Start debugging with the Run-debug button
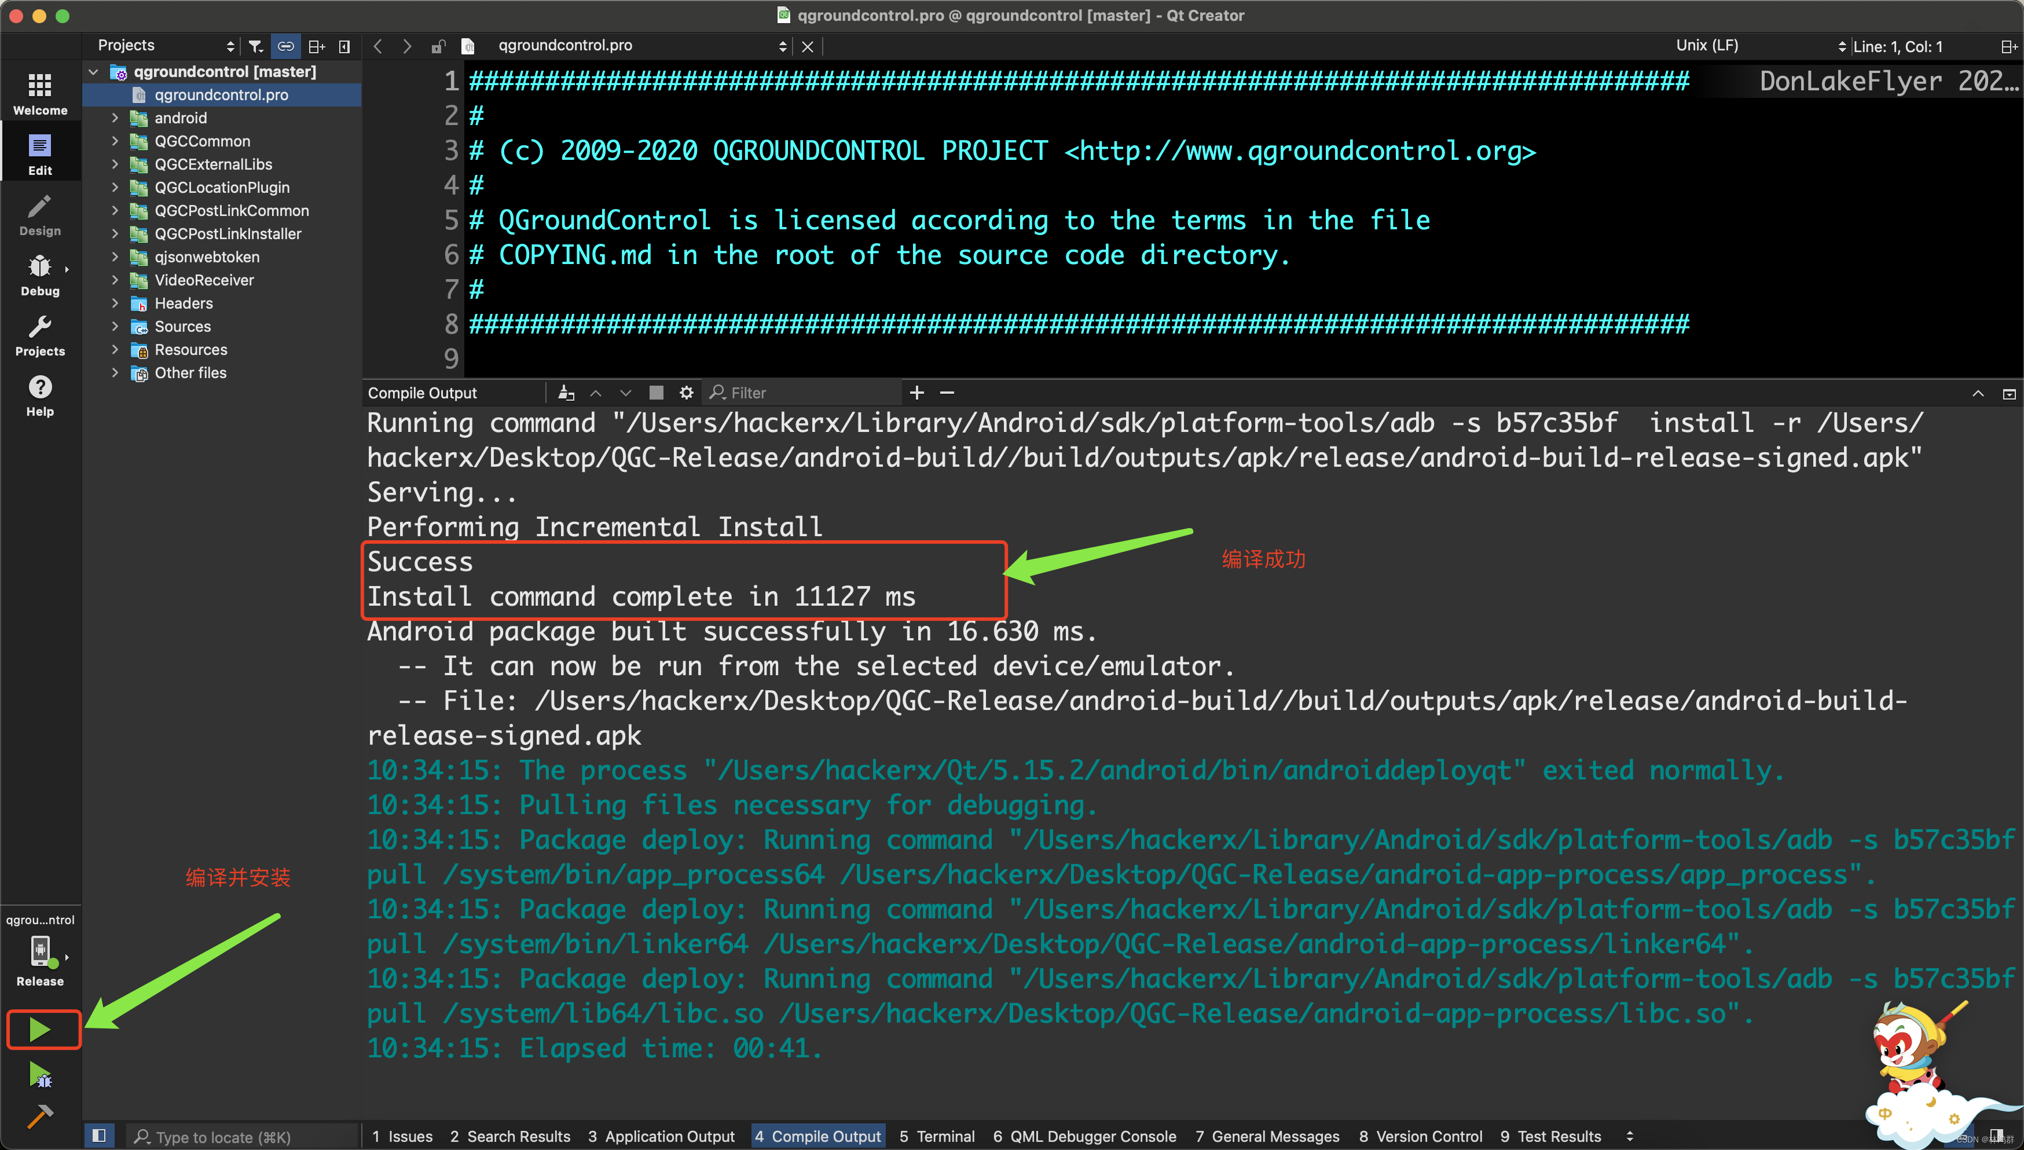The height and width of the screenshot is (1150, 2024). pyautogui.click(x=39, y=1075)
